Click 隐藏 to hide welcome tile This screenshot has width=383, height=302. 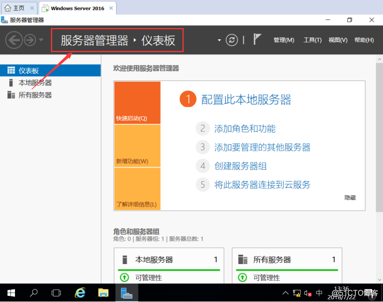pos(350,198)
